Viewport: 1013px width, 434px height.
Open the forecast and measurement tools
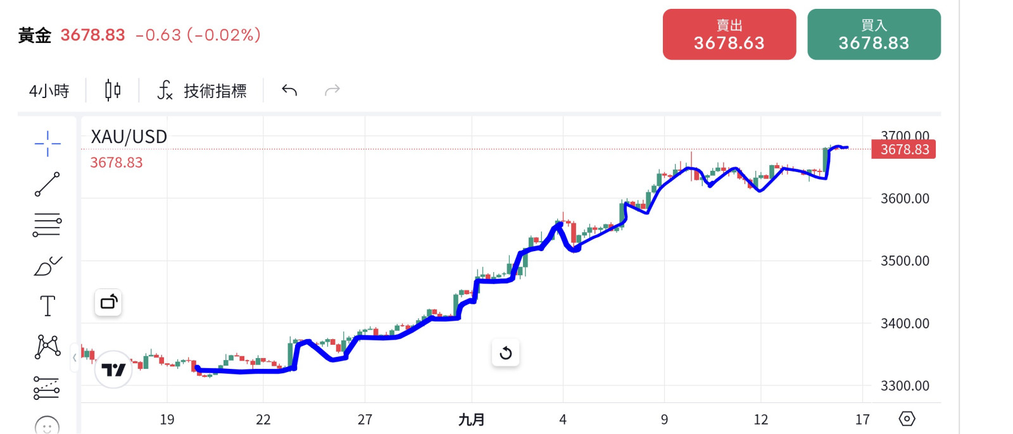[47, 387]
